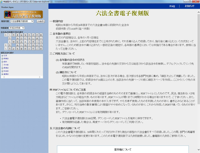Click the か kana index button
Screen dimensions: 200x153
(37, 35)
